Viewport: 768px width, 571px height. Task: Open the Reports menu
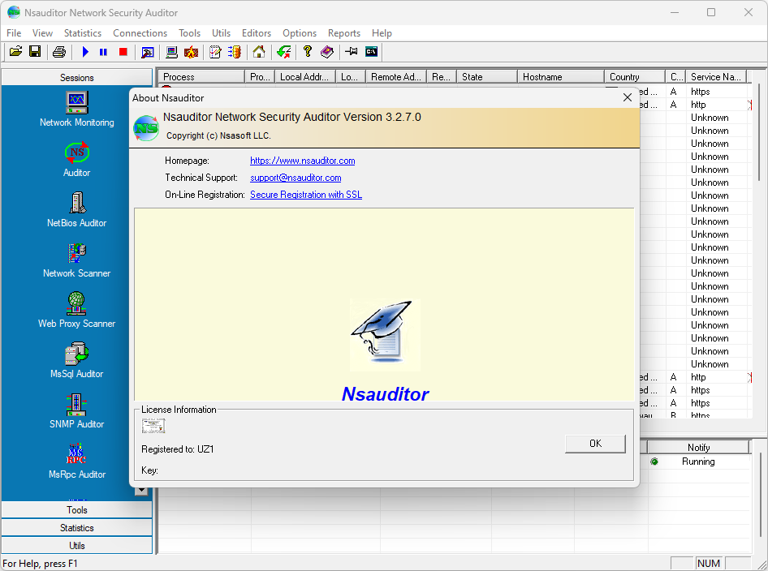point(344,32)
